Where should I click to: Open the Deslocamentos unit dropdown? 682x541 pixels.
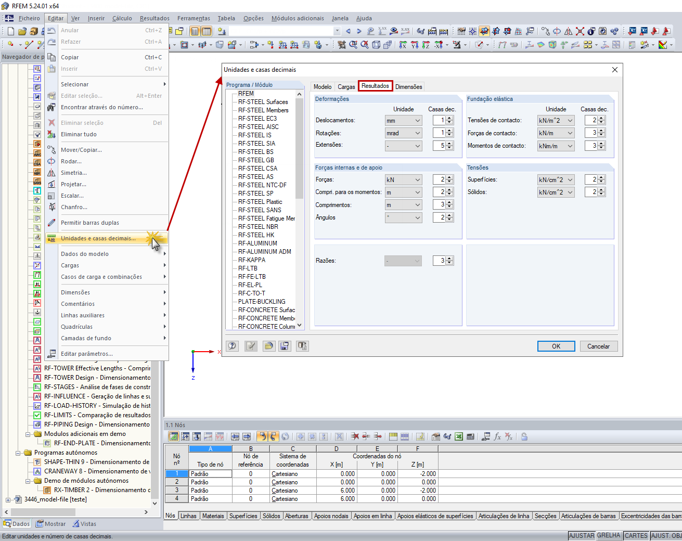(x=403, y=120)
